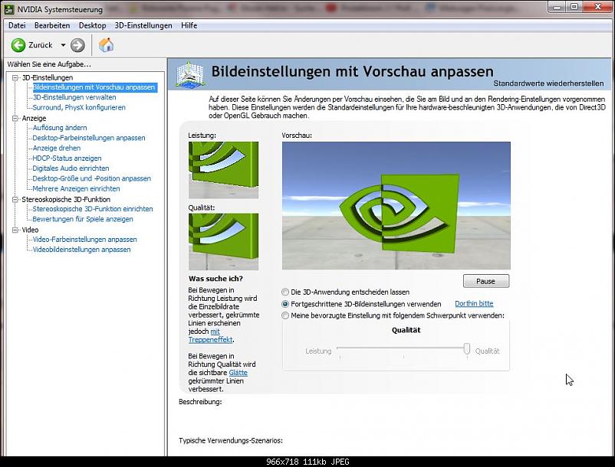Image resolution: width=615 pixels, height=467 pixels.
Task: Click the grey forward arrow icon
Action: (x=77, y=45)
